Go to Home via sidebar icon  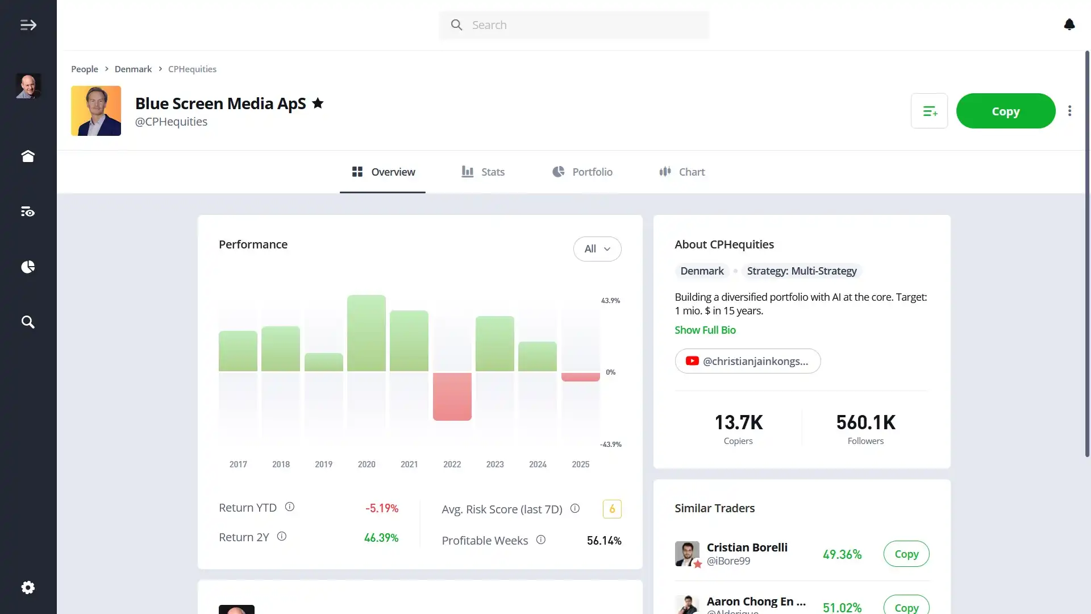(x=28, y=156)
